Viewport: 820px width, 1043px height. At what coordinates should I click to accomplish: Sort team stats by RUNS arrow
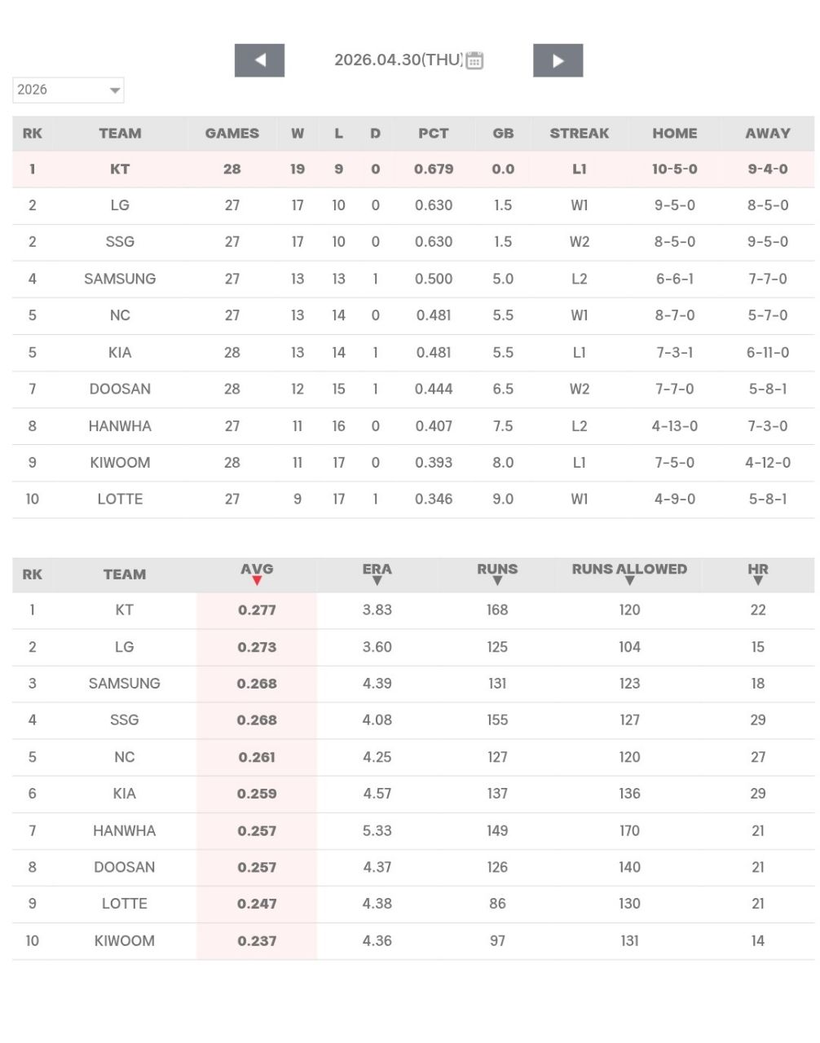tap(497, 581)
